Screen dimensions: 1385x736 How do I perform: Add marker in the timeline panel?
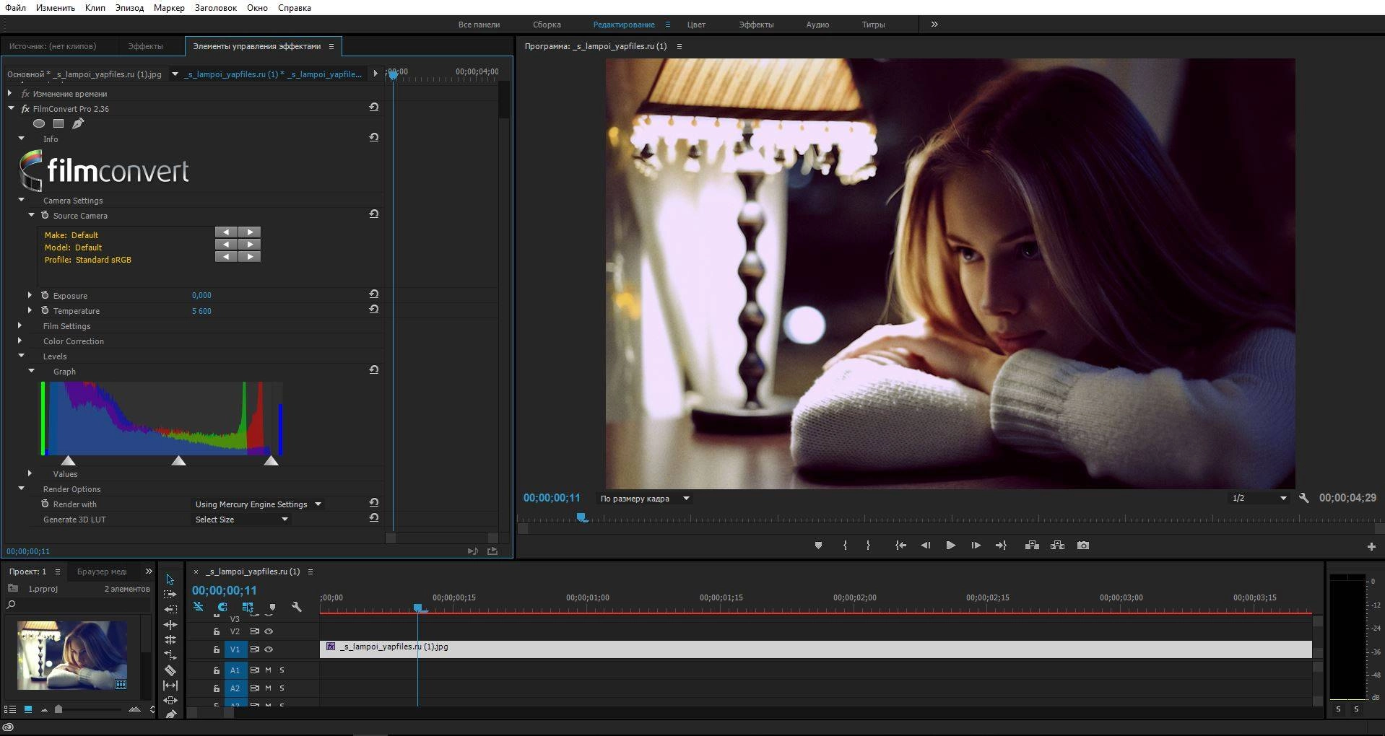click(x=272, y=608)
